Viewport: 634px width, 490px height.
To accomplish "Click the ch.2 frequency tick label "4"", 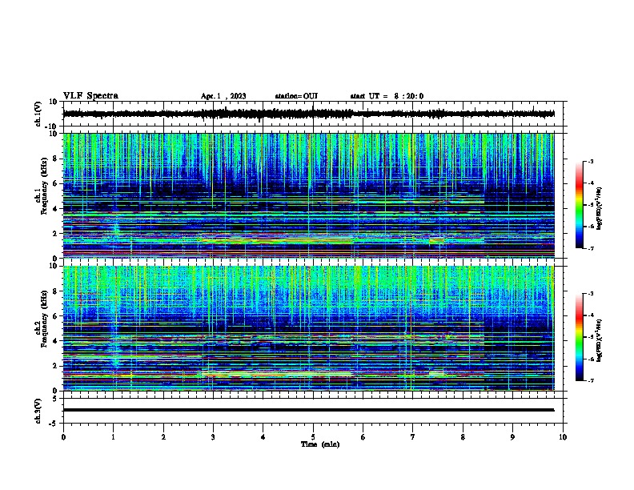I will (55, 341).
